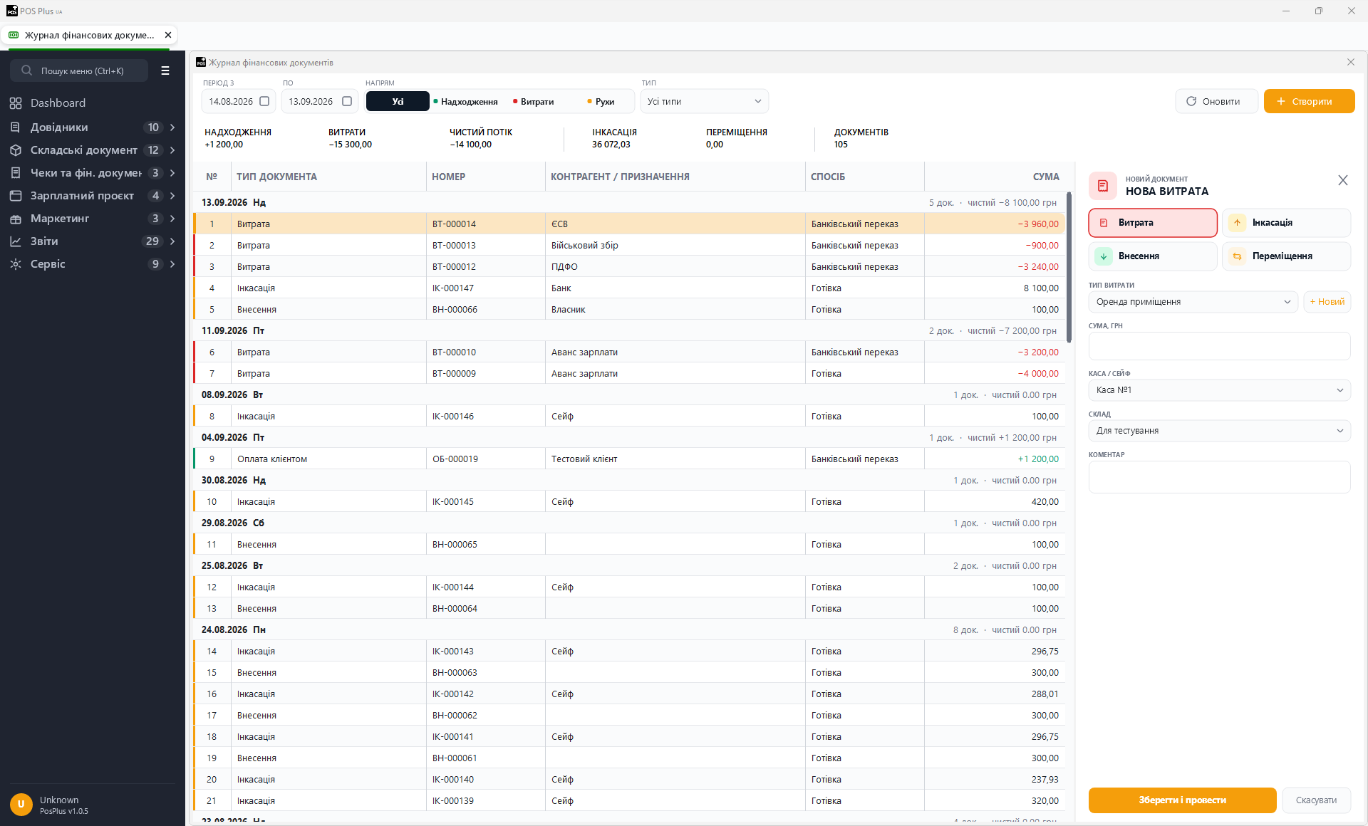Click the refresh icon in Оновити button
Viewport: 1368px width, 826px height.
pyautogui.click(x=1191, y=101)
